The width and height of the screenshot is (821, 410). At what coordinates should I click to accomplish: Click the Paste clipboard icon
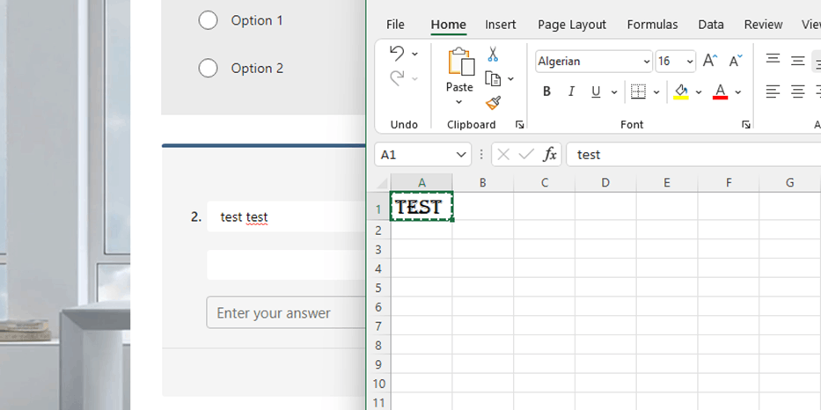click(x=460, y=62)
